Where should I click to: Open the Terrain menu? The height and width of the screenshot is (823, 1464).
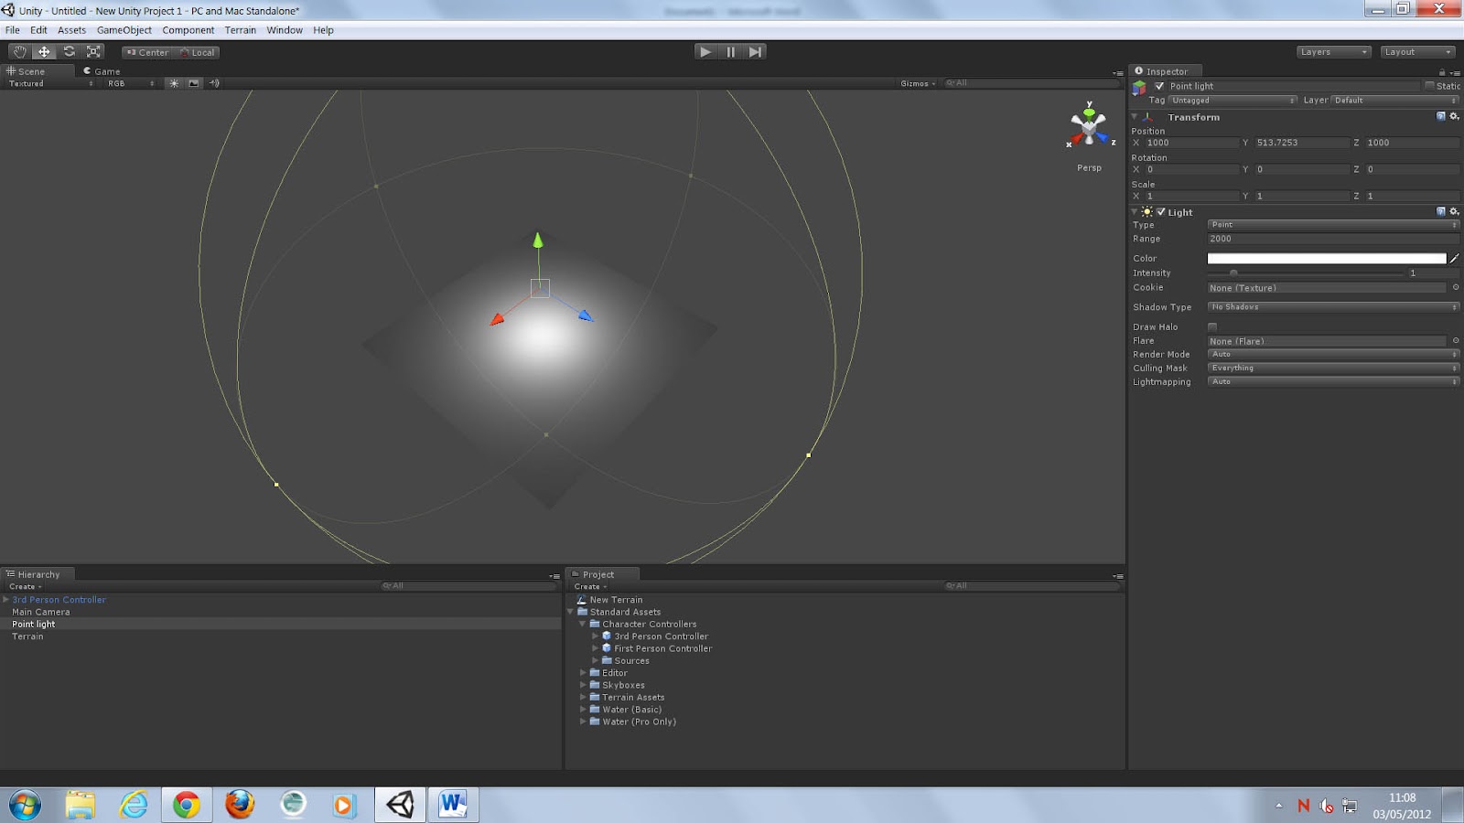coord(240,29)
